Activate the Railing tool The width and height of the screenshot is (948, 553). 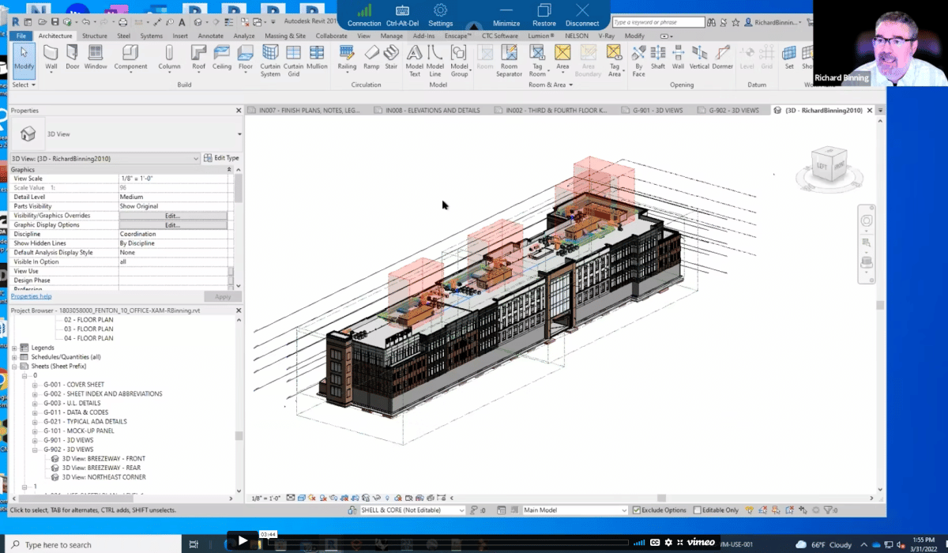347,57
